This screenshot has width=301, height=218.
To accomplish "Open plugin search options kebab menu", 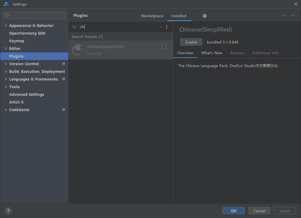I will 167,27.
